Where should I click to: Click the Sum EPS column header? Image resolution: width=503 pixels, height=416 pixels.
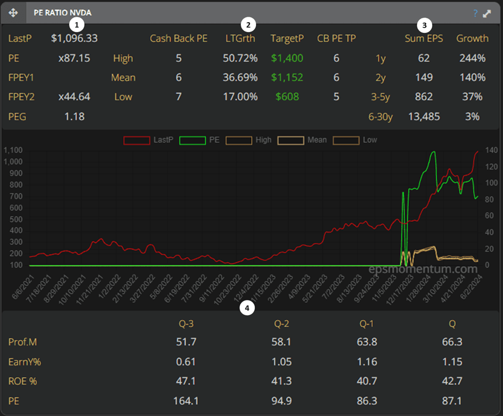[x=424, y=39]
